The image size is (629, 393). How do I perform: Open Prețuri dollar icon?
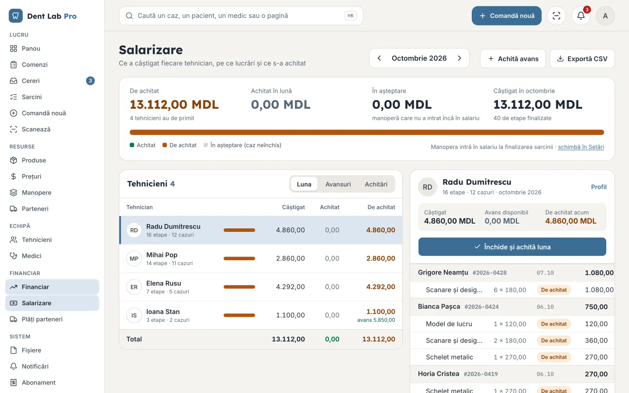pos(13,176)
